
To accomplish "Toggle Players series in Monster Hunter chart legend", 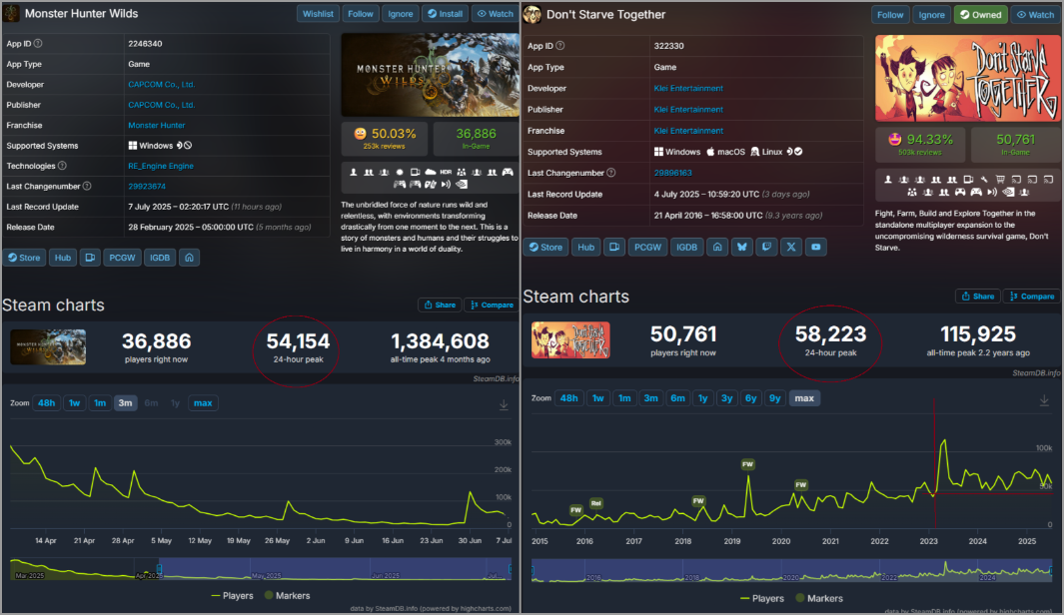I will (235, 596).
